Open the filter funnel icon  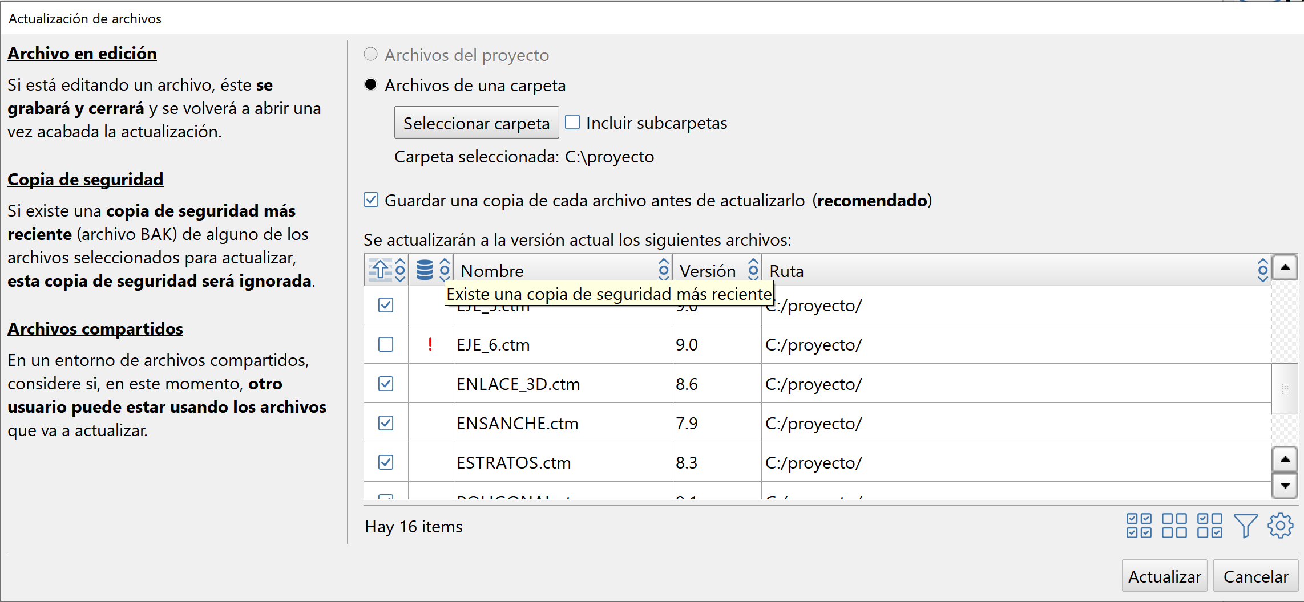pos(1246,526)
